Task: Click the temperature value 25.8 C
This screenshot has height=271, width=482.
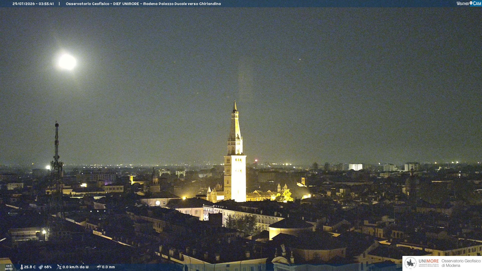Action: (30, 267)
